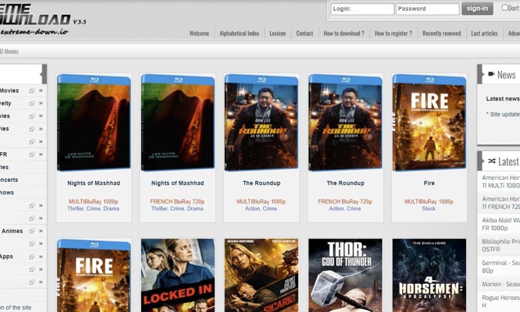Open new-window icon in Apps sidebar row
This screenshot has height=312, width=520.
(32, 256)
